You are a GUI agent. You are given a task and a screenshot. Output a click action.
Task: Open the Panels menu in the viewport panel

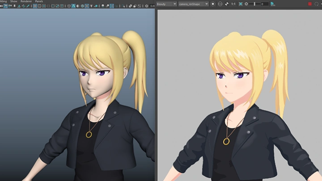click(x=39, y=1)
